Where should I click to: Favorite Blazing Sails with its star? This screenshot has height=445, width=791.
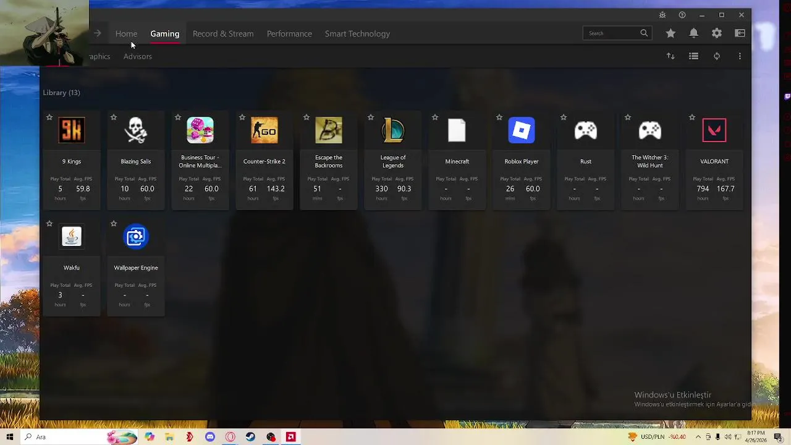[x=114, y=117]
